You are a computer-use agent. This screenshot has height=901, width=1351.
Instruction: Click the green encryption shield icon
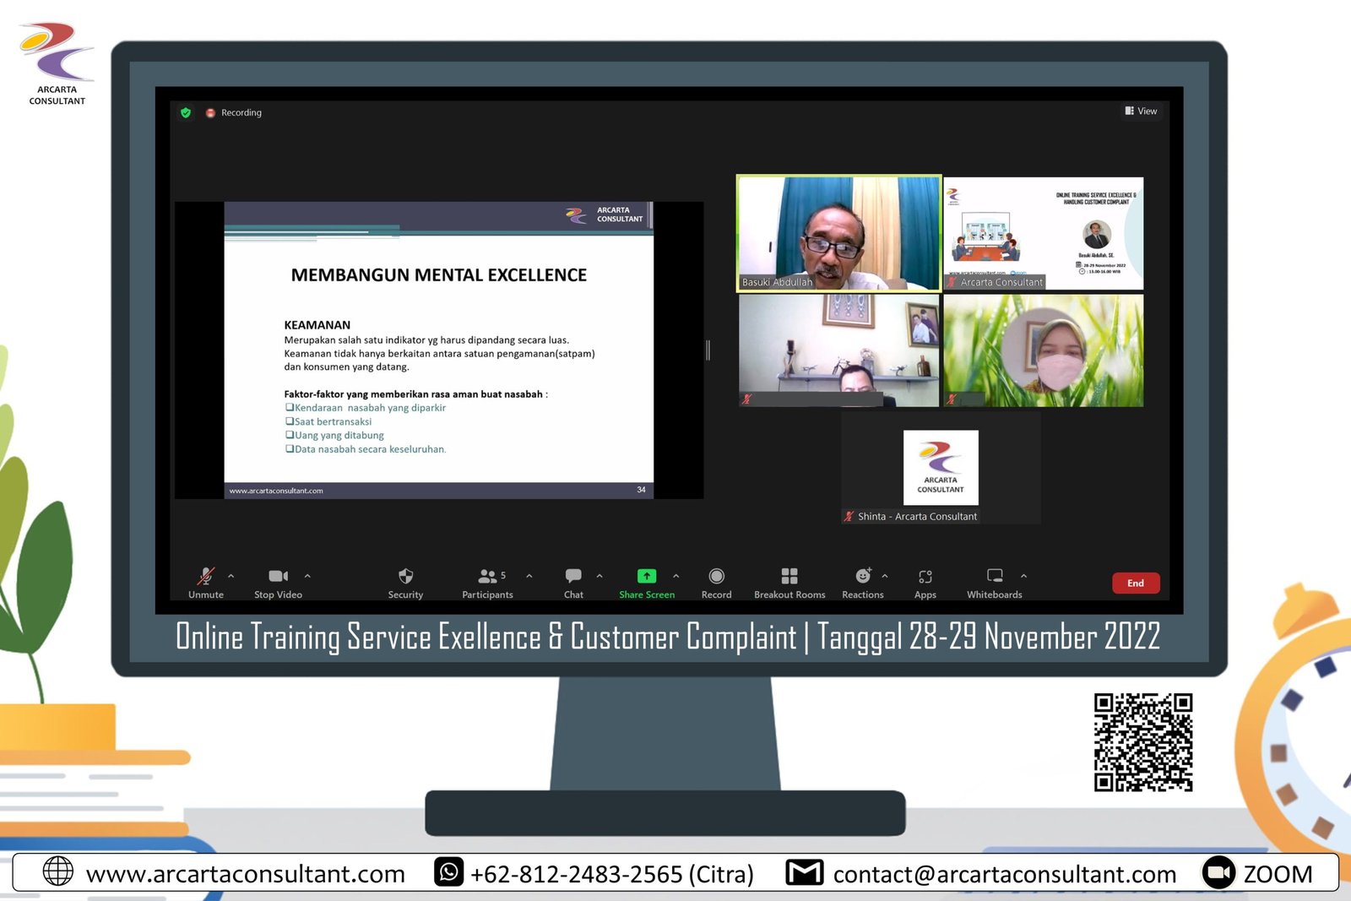(186, 112)
